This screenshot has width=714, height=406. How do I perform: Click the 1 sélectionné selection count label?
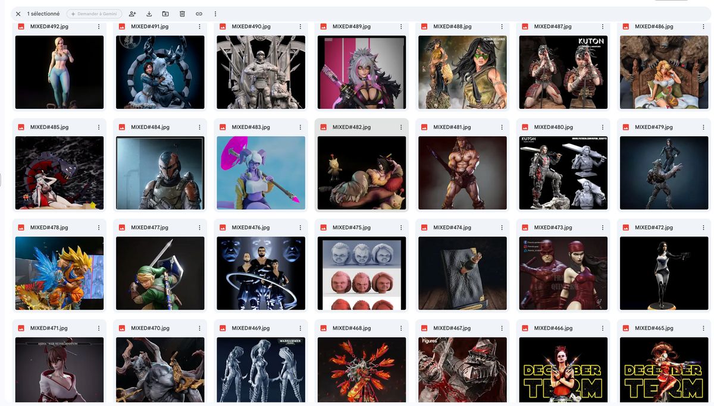click(43, 14)
